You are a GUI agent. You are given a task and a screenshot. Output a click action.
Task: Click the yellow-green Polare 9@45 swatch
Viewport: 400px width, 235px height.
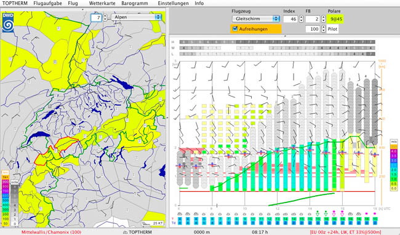point(336,19)
